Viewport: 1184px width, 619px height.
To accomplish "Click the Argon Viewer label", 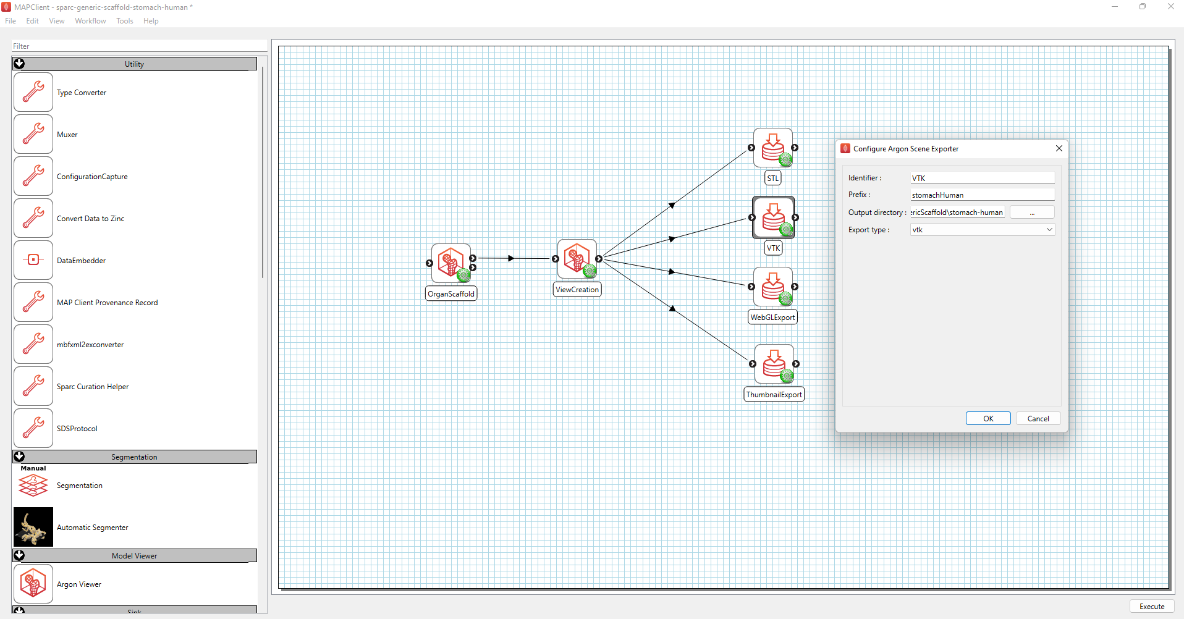I will pyautogui.click(x=79, y=584).
